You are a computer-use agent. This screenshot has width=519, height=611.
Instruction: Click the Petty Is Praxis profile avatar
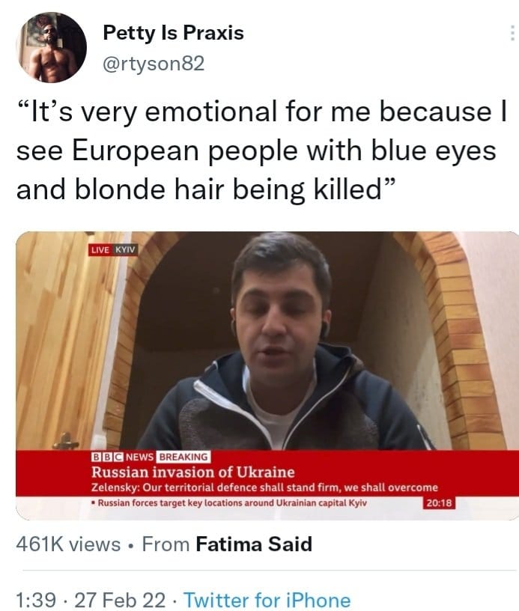point(51,47)
